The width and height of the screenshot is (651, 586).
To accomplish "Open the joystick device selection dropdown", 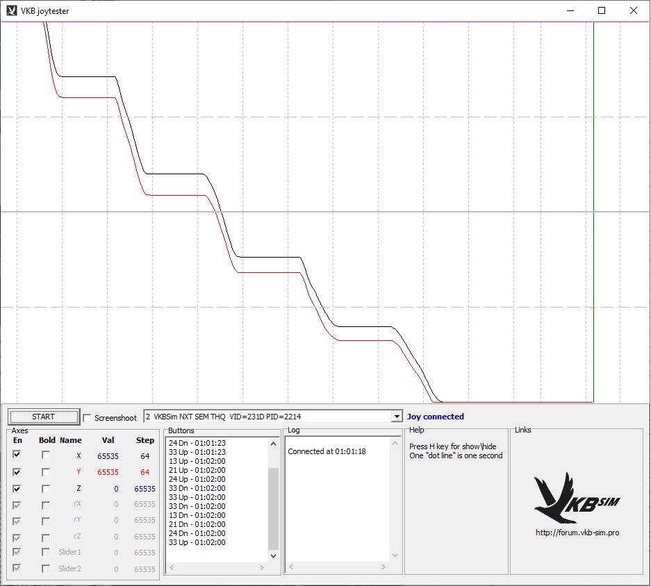I will tap(397, 417).
